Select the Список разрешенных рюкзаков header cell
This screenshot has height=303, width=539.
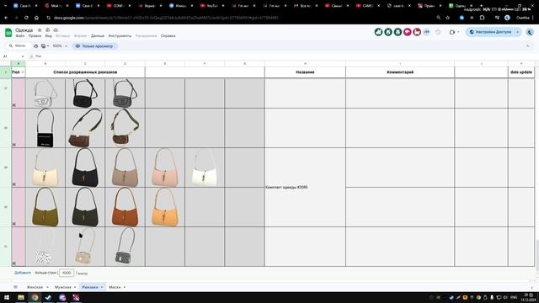coord(85,72)
